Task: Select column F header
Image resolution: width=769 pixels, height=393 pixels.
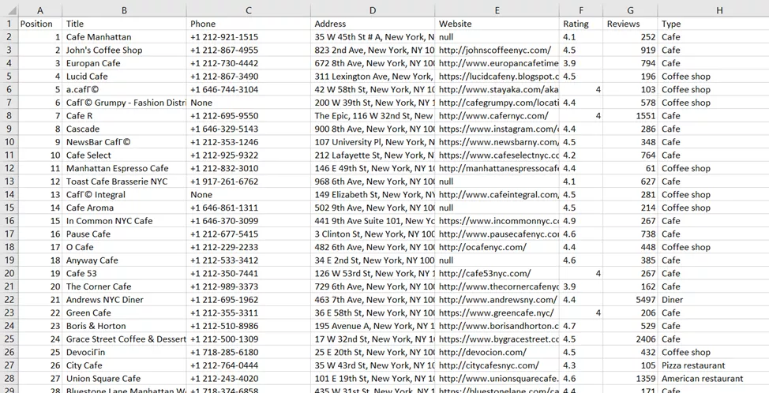Action: [581, 10]
